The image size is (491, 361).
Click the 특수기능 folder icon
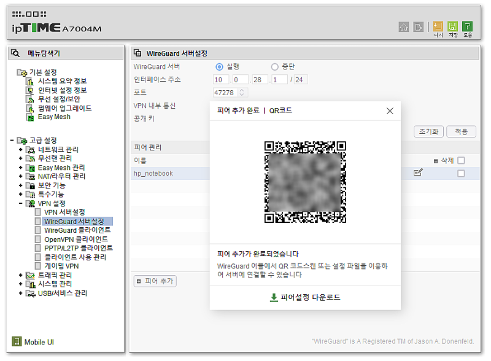click(x=30, y=194)
